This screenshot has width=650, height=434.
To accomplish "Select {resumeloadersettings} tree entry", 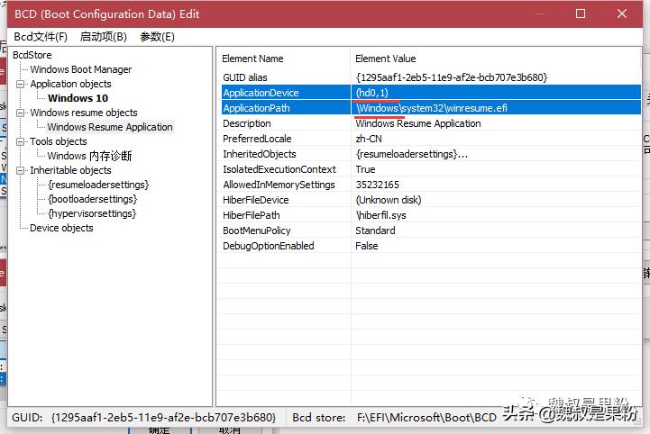I will coord(98,185).
